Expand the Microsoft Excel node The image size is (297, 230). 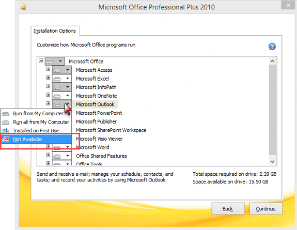[x=48, y=78]
